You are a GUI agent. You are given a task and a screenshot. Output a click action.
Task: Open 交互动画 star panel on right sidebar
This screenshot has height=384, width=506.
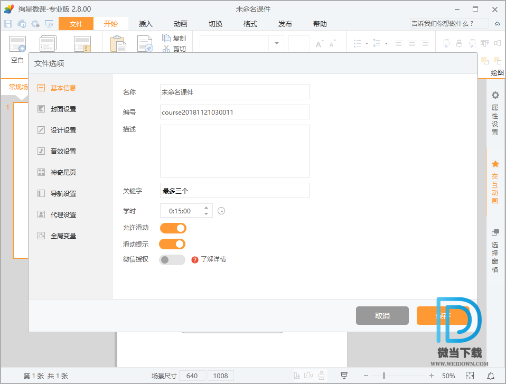coord(495,182)
